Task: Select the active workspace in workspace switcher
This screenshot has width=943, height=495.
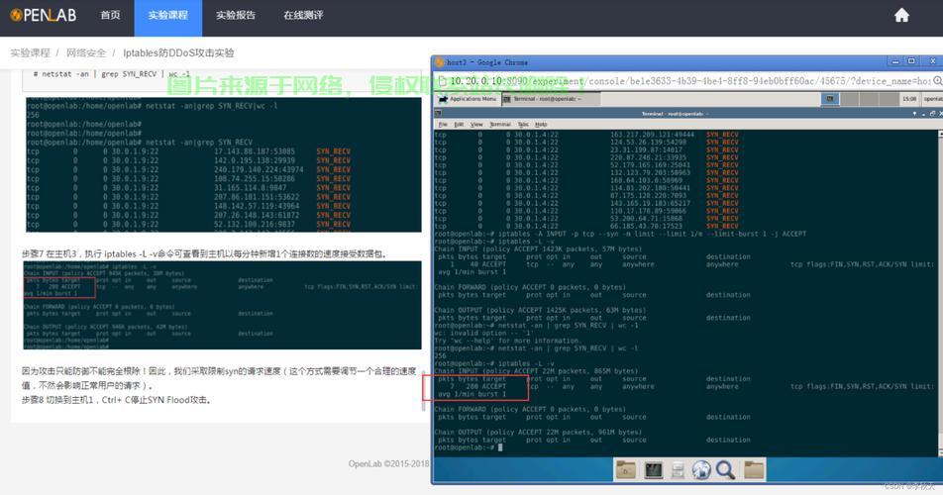Action: (830, 99)
